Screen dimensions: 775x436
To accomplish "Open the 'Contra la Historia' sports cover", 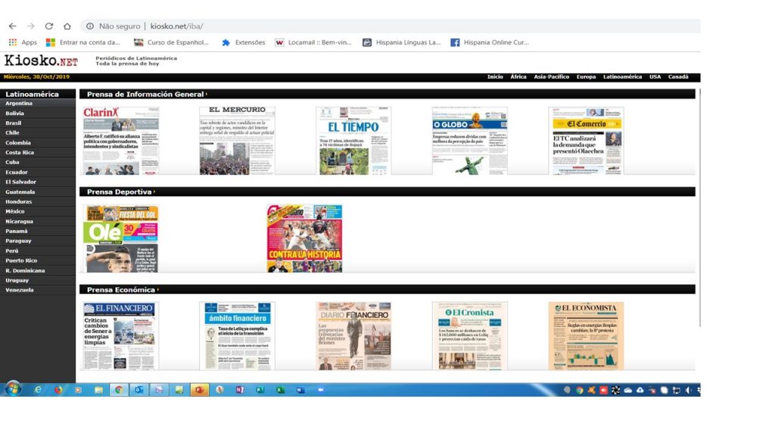I will pos(304,238).
